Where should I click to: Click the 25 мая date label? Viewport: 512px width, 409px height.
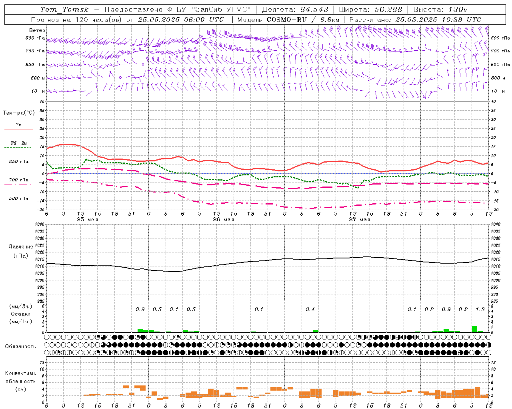[x=87, y=220]
